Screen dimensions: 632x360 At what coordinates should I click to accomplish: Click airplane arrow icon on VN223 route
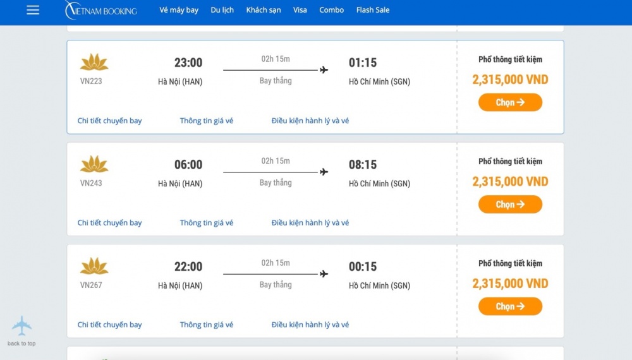coord(324,70)
